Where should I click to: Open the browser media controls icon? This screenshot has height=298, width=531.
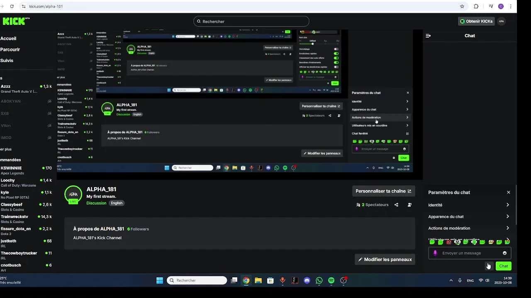491,6
